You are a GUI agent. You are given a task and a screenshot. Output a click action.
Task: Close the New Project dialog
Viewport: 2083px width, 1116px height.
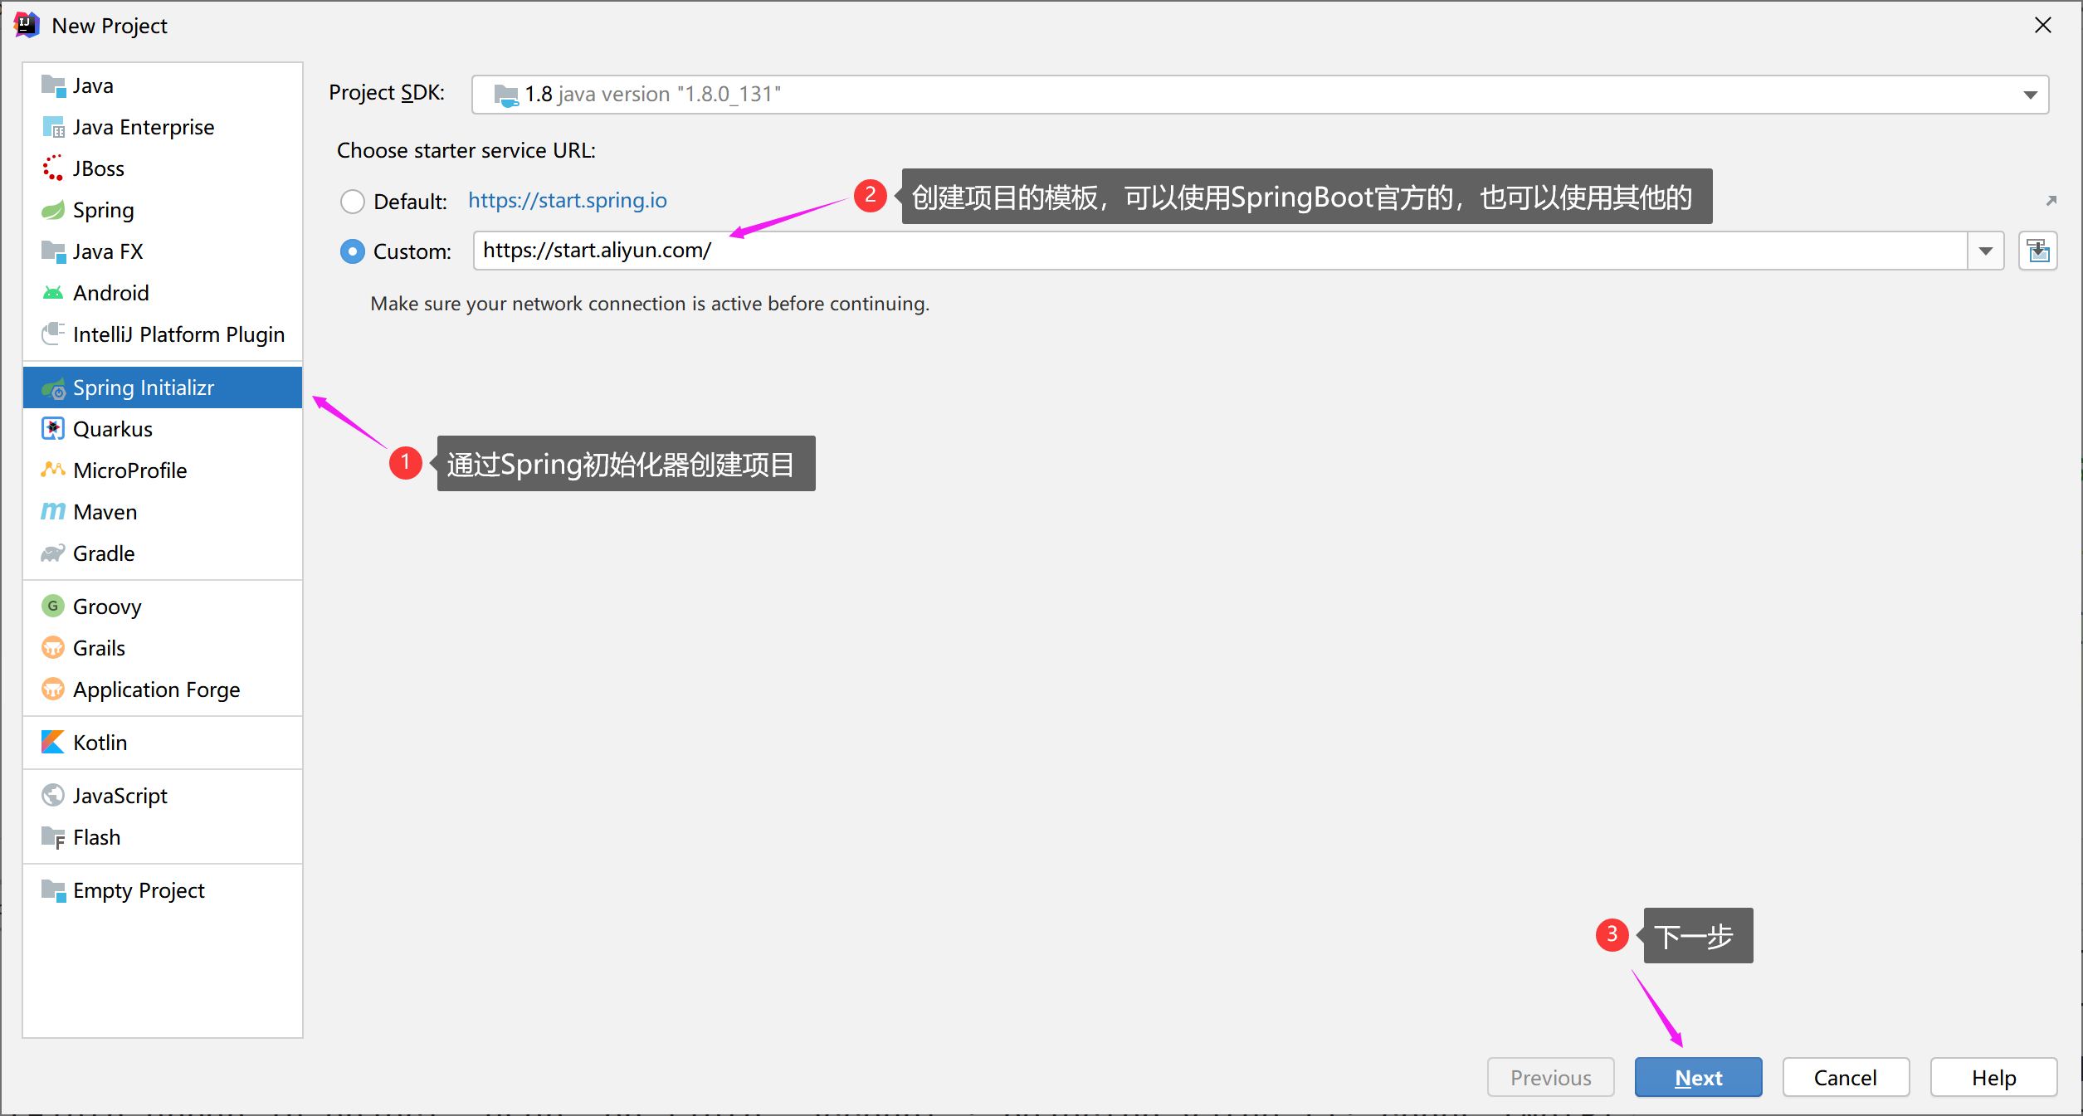coord(2043,26)
